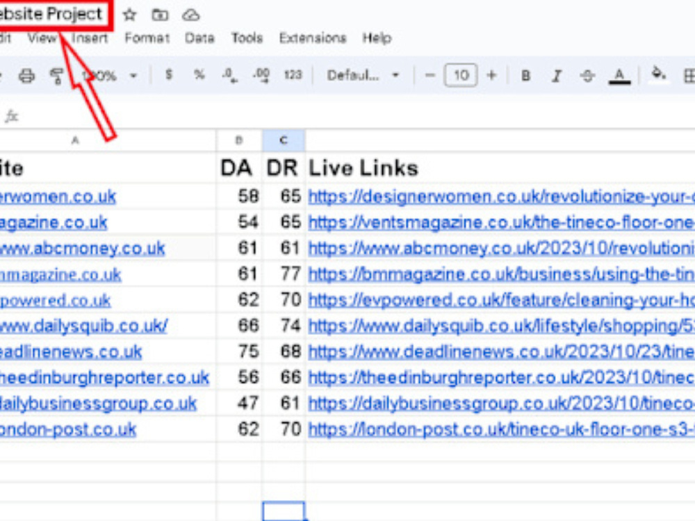The height and width of the screenshot is (521, 695).
Task: Toggle bold formatting
Action: point(525,76)
